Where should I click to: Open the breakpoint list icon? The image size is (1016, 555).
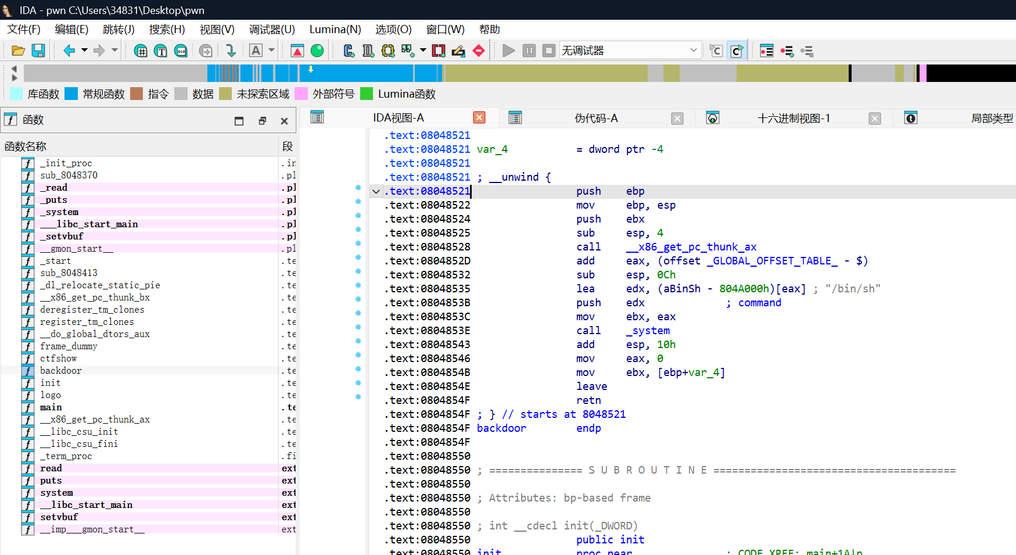point(767,51)
